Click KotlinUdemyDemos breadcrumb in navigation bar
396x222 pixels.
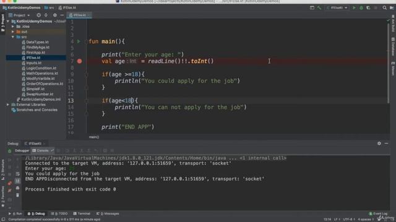pyautogui.click(x=22, y=8)
